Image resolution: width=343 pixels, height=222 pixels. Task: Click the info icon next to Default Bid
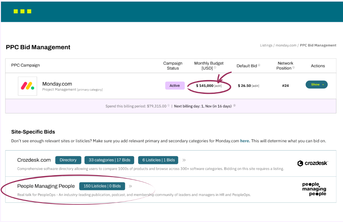[259, 66]
